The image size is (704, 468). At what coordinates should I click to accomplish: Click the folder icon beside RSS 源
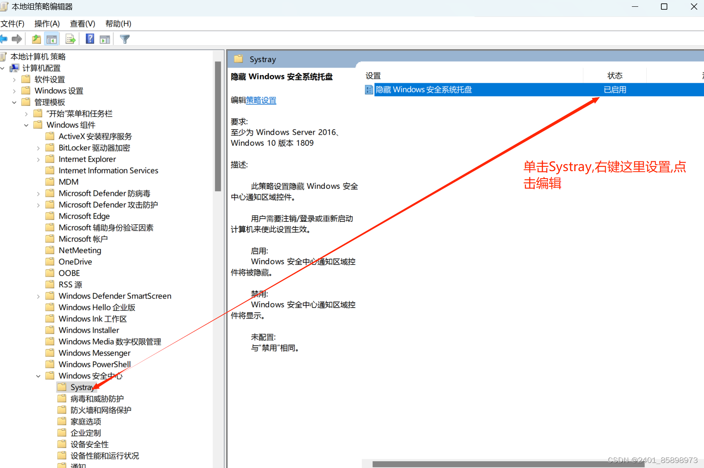[50, 284]
